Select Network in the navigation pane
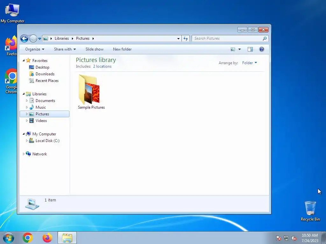 pyautogui.click(x=39, y=154)
